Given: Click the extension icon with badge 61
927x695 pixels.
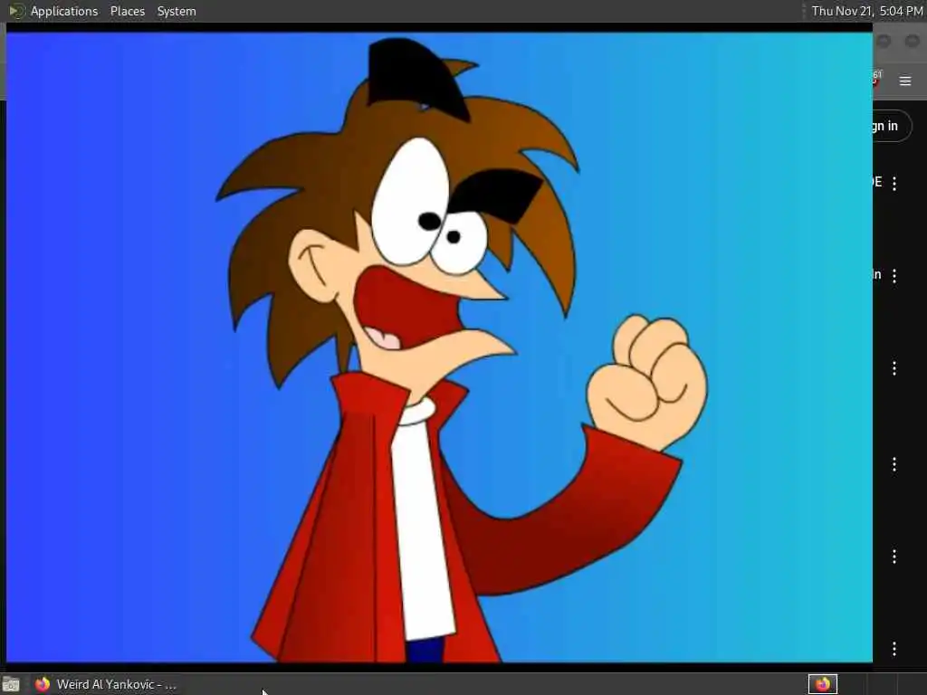Looking at the screenshot, I should point(876,79).
